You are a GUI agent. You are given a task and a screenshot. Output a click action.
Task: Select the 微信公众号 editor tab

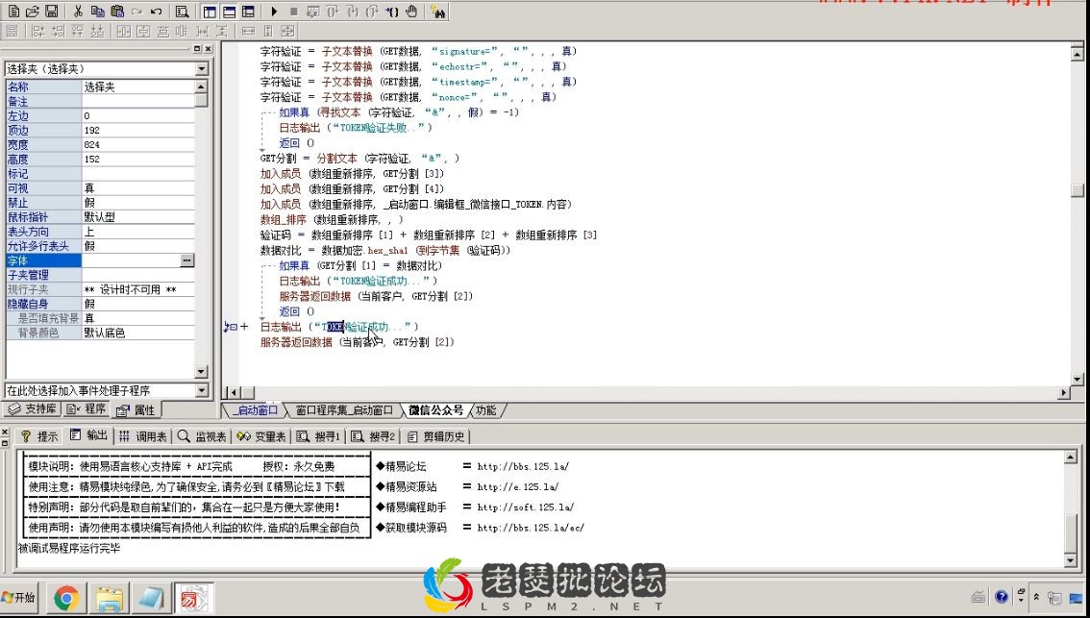pos(435,410)
